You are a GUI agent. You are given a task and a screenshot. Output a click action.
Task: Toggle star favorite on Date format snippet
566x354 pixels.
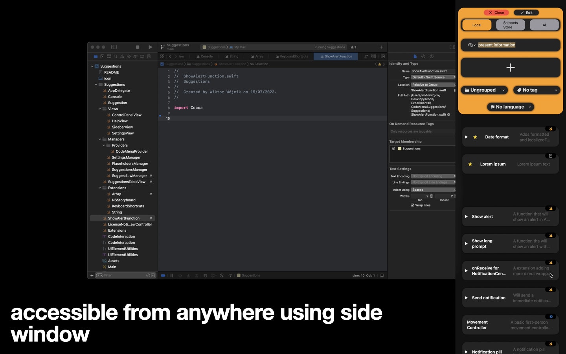(x=475, y=137)
